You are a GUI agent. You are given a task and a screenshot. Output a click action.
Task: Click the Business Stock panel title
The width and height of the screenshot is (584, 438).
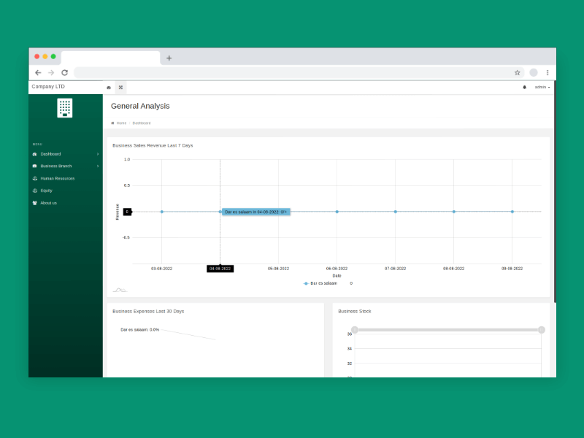point(355,312)
